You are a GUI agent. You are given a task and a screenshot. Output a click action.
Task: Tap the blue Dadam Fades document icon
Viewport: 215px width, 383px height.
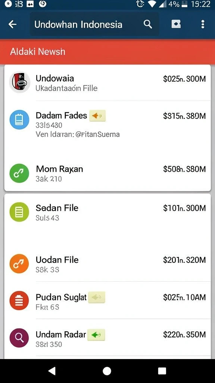pyautogui.click(x=19, y=120)
